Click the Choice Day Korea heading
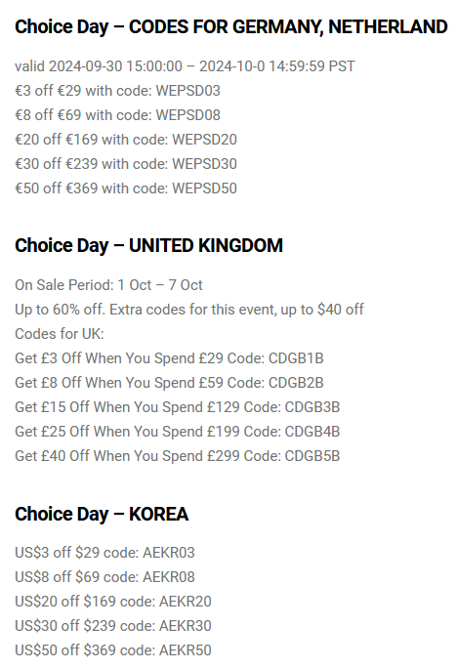 click(102, 514)
